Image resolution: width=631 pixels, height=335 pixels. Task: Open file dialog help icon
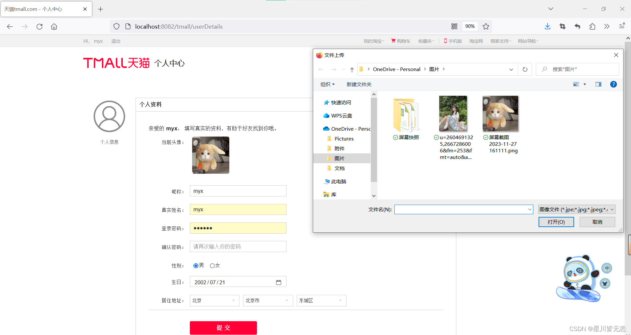(x=614, y=84)
